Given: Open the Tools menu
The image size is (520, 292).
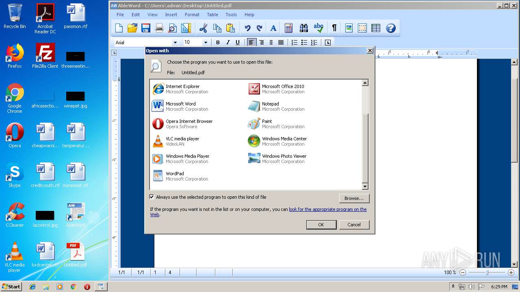Looking at the screenshot, I should click(231, 15).
